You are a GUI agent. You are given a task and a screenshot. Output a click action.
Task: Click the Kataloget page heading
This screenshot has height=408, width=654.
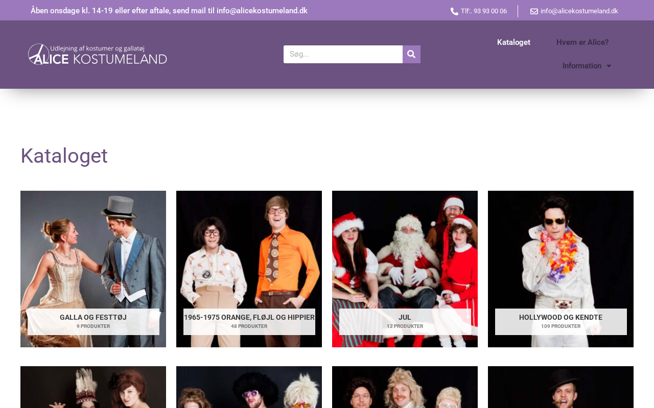click(64, 156)
